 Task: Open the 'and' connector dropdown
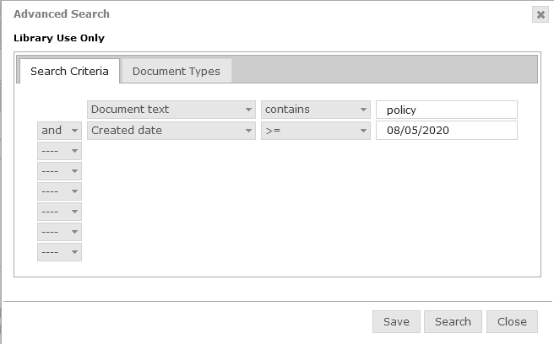click(59, 131)
